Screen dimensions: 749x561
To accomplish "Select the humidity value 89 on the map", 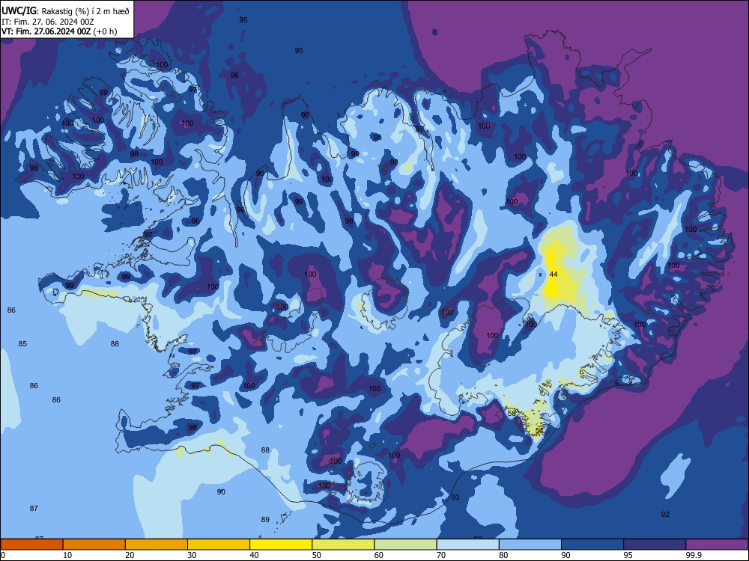I will [265, 520].
